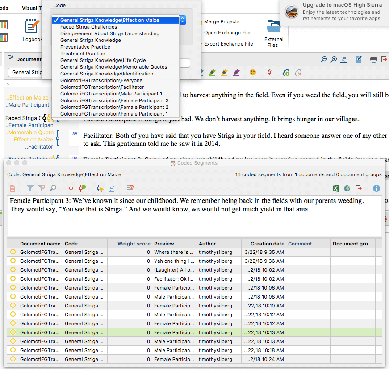This screenshot has width=389, height=369.
Task: Choose Disagreement About Striga Understanding
Action: [x=110, y=33]
